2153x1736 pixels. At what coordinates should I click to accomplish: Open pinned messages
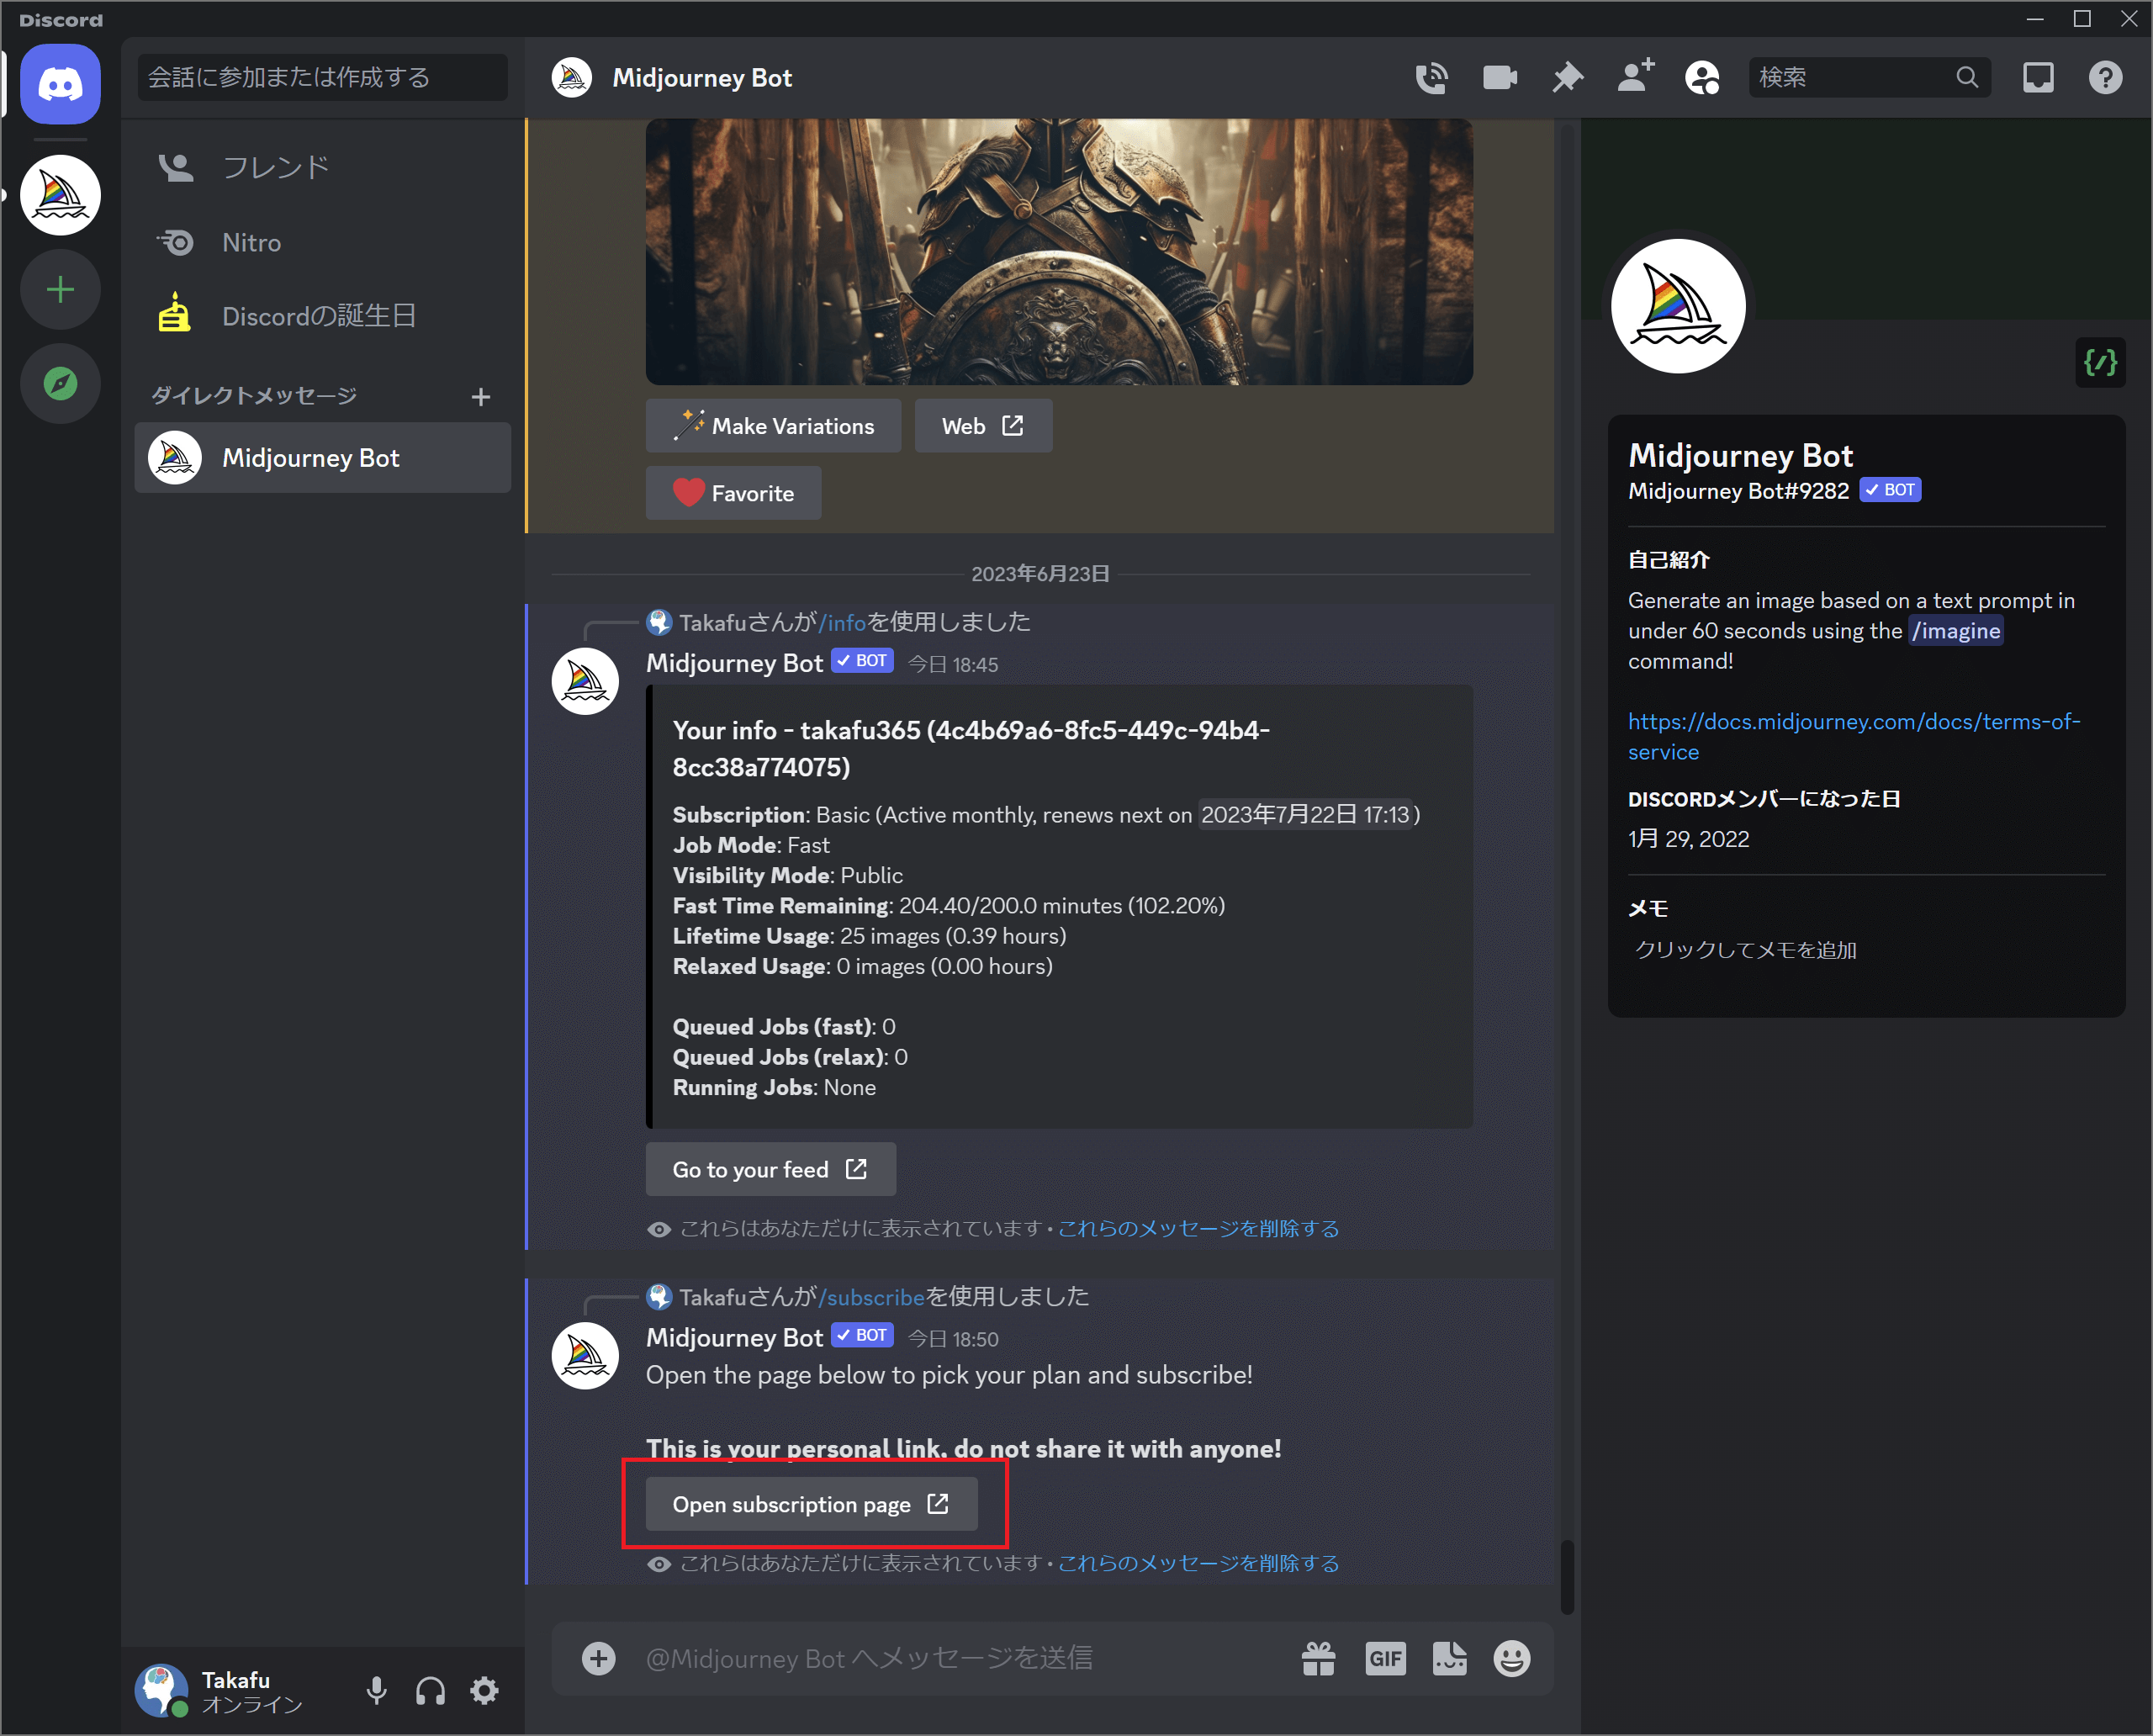pyautogui.click(x=1567, y=77)
